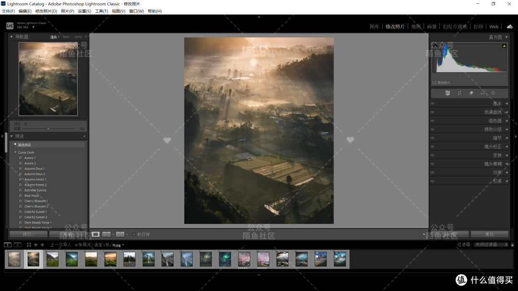This screenshot has height=291, width=518.
Task: Apply the Cherry Blossom 1 preset
Action: pos(36,201)
